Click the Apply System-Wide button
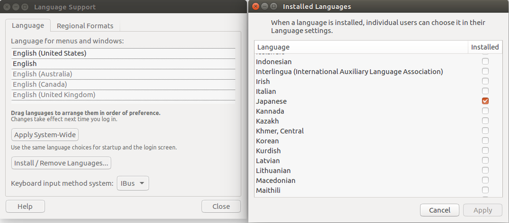This screenshot has width=509, height=223. (x=45, y=135)
